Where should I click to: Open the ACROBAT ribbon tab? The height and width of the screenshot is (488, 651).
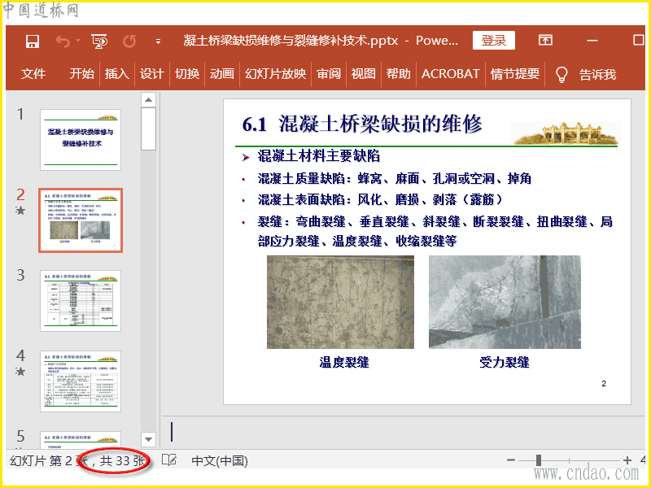coord(450,74)
